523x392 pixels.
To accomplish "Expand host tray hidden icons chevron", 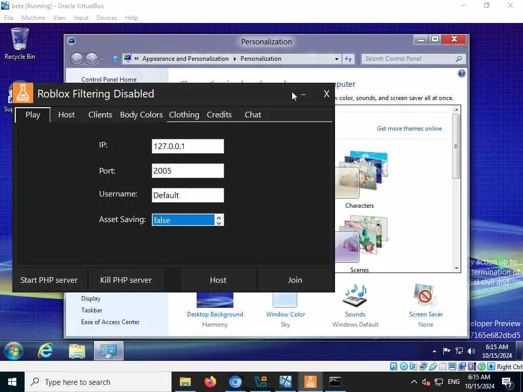I will pos(414,382).
